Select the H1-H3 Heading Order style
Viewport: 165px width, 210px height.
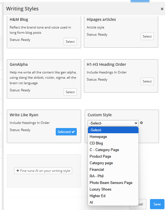point(147,81)
